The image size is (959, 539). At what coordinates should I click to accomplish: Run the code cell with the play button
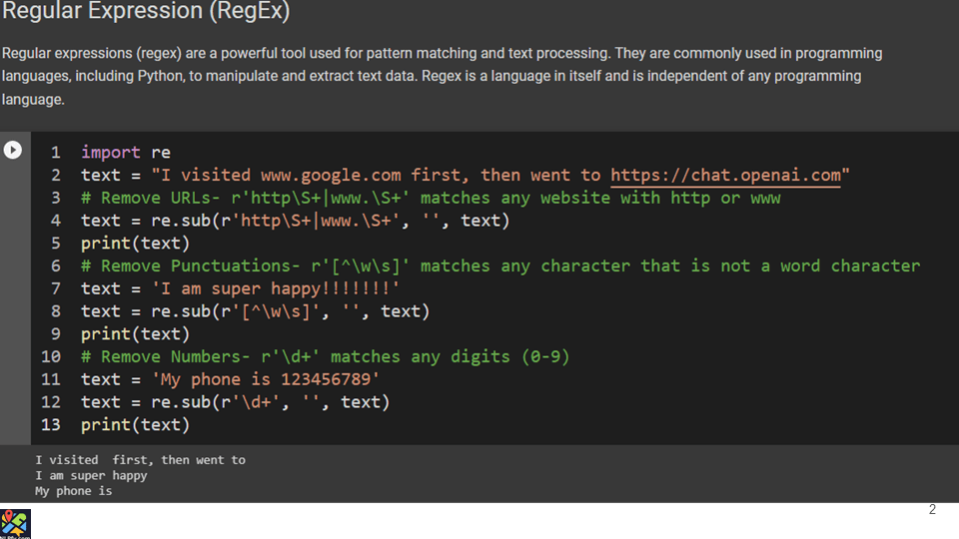(13, 150)
